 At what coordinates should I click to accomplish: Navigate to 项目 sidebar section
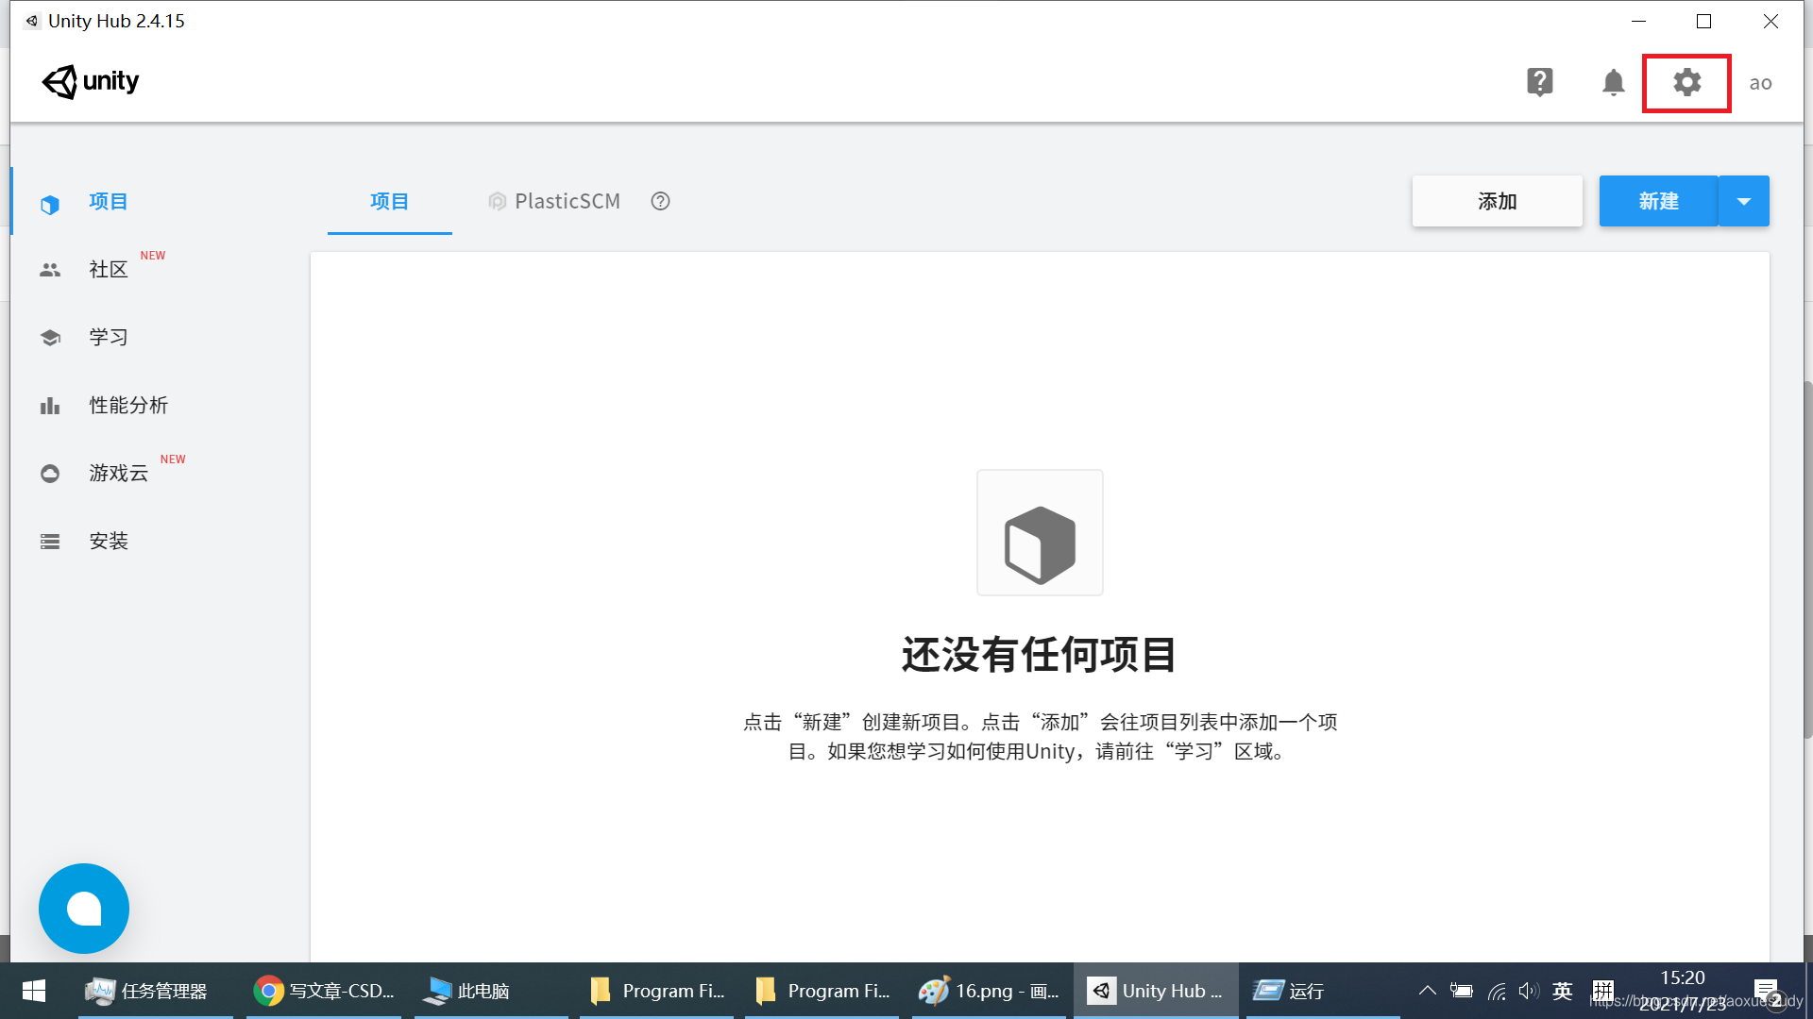pyautogui.click(x=109, y=202)
